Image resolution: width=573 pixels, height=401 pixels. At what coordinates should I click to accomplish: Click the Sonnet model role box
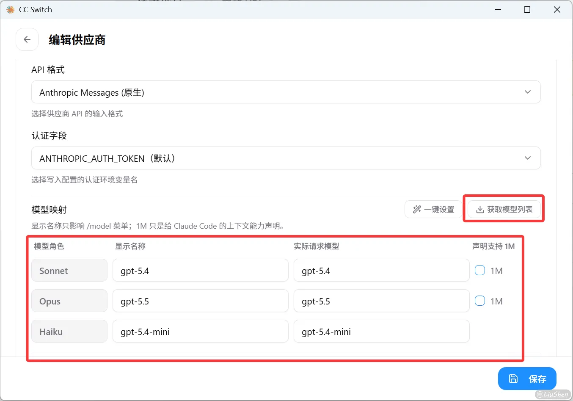[69, 270]
